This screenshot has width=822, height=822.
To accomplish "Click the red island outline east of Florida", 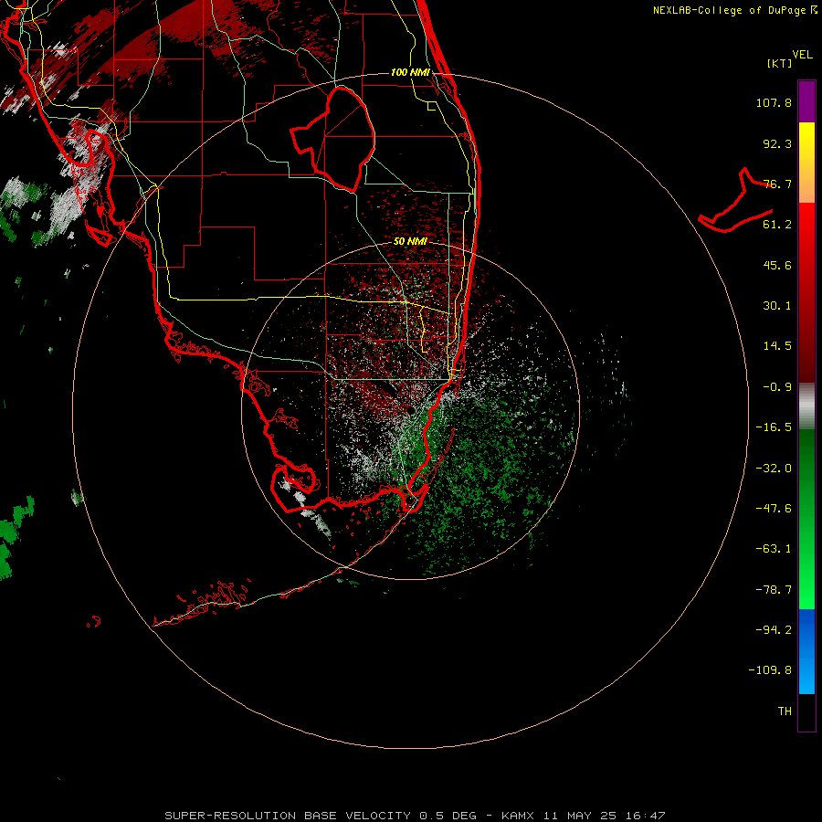I will (x=736, y=201).
